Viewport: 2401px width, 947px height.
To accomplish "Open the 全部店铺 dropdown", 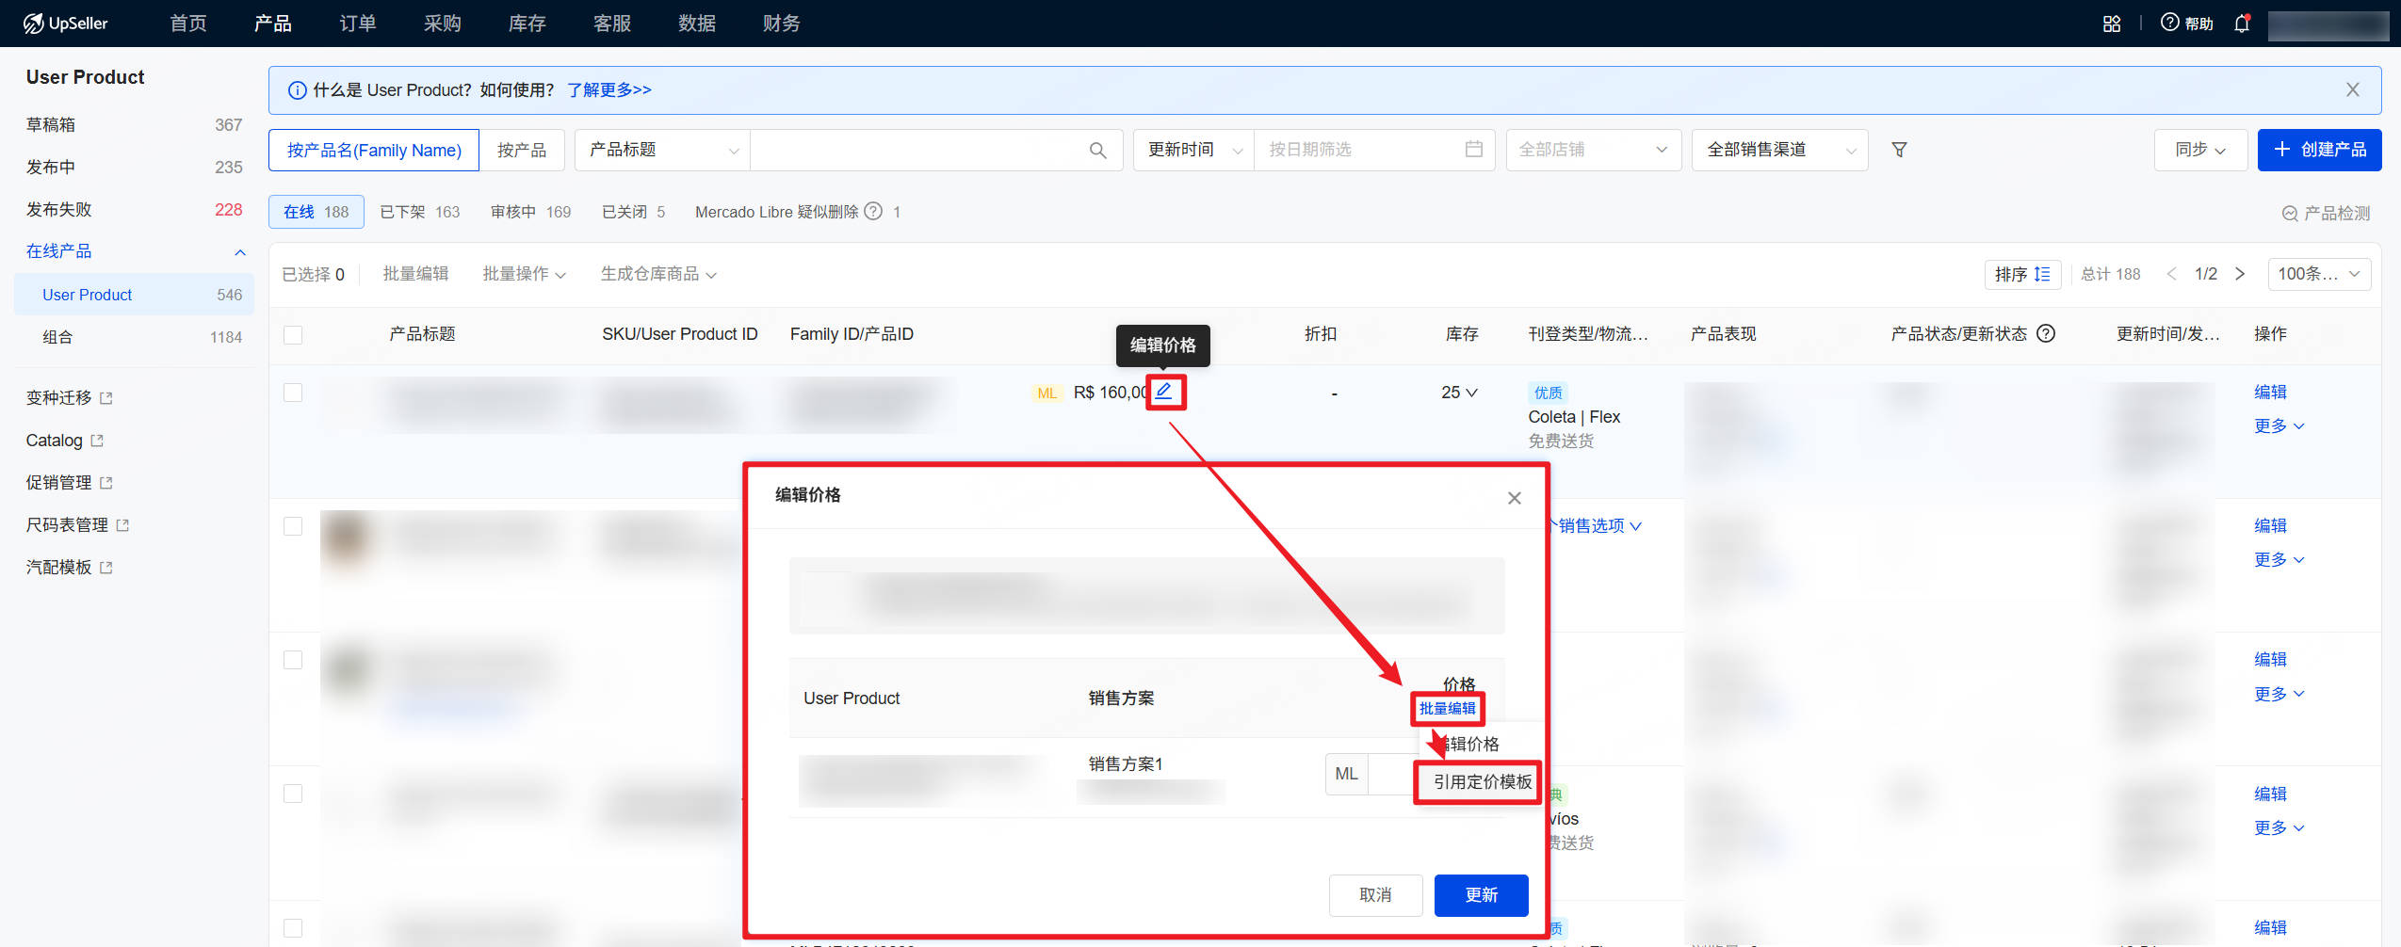I will [1593, 150].
